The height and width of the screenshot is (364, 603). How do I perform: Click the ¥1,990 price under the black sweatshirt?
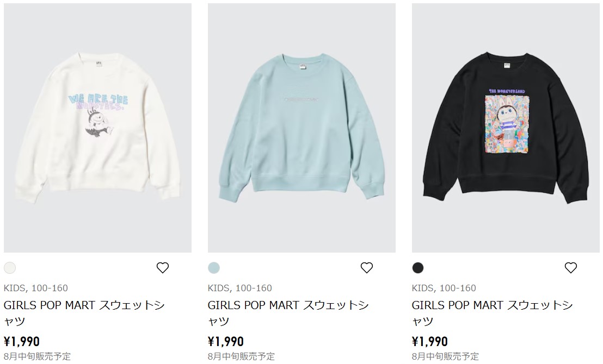[x=430, y=341]
